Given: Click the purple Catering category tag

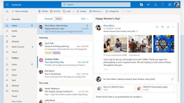Looking at the screenshot, I should point(56,53).
